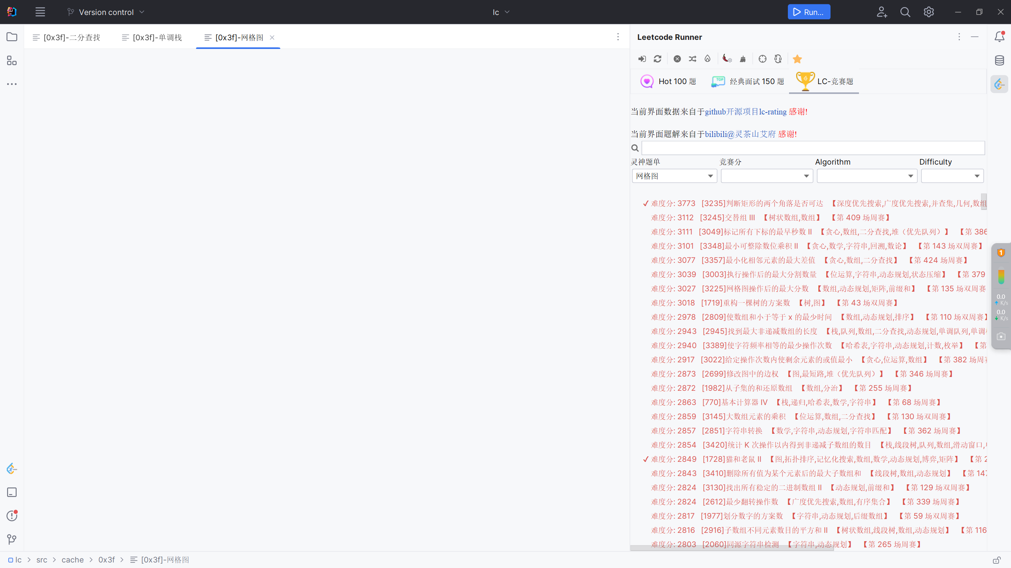The width and height of the screenshot is (1011, 568).
Task: Click the question search input field
Action: point(813,148)
